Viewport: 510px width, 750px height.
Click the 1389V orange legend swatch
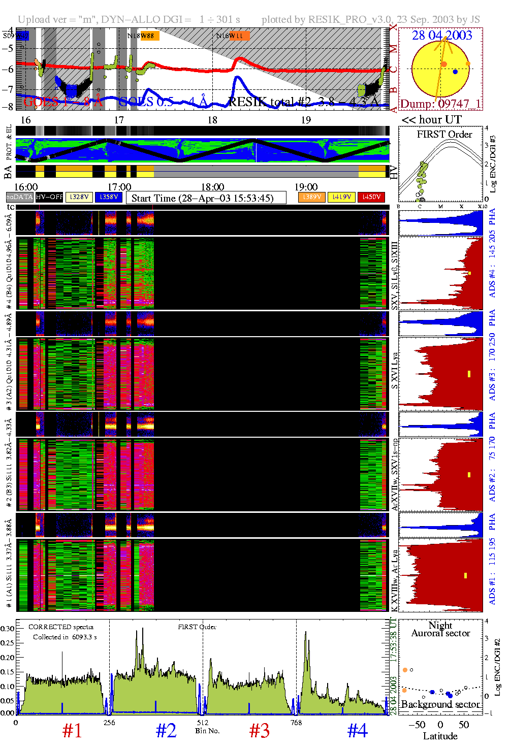click(x=311, y=197)
